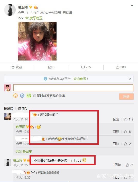Viewport: 138px width, 182px height.
Task: Check 同时转发到我的微博 checkbox
Action: pyautogui.click(x=34, y=96)
